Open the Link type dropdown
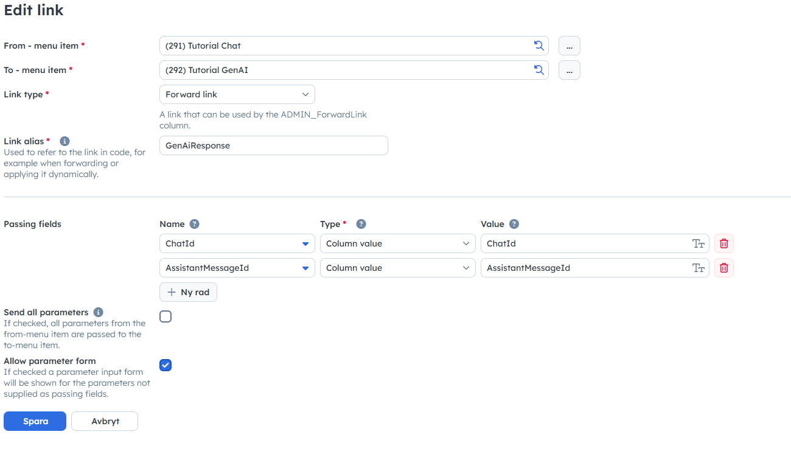Image resolution: width=791 pixels, height=454 pixels. point(237,94)
